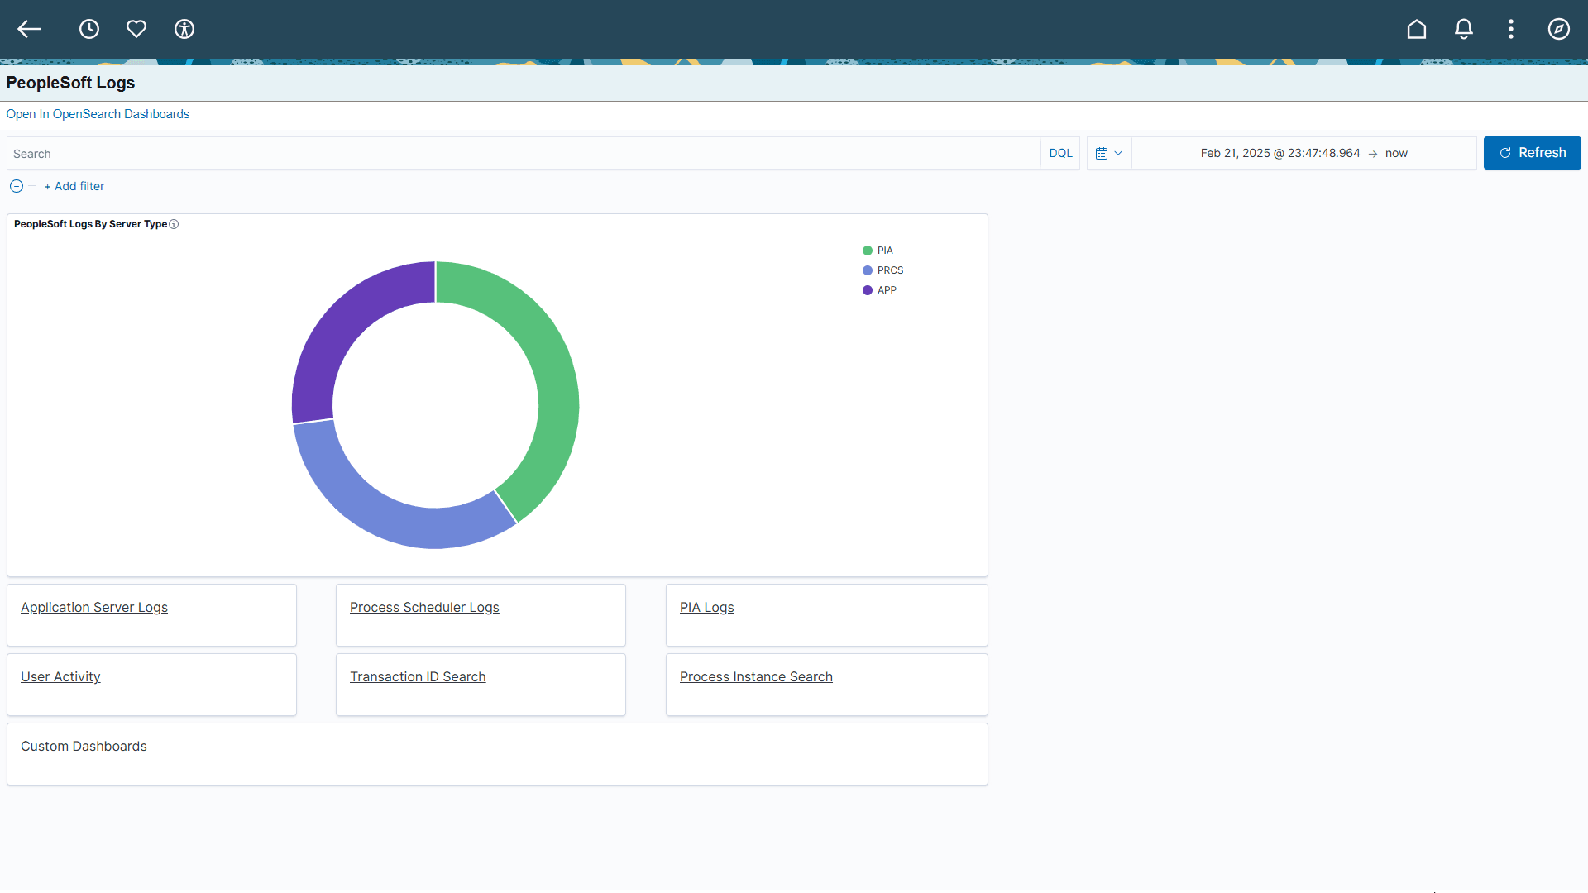Open accessibility options icon

pos(184,29)
